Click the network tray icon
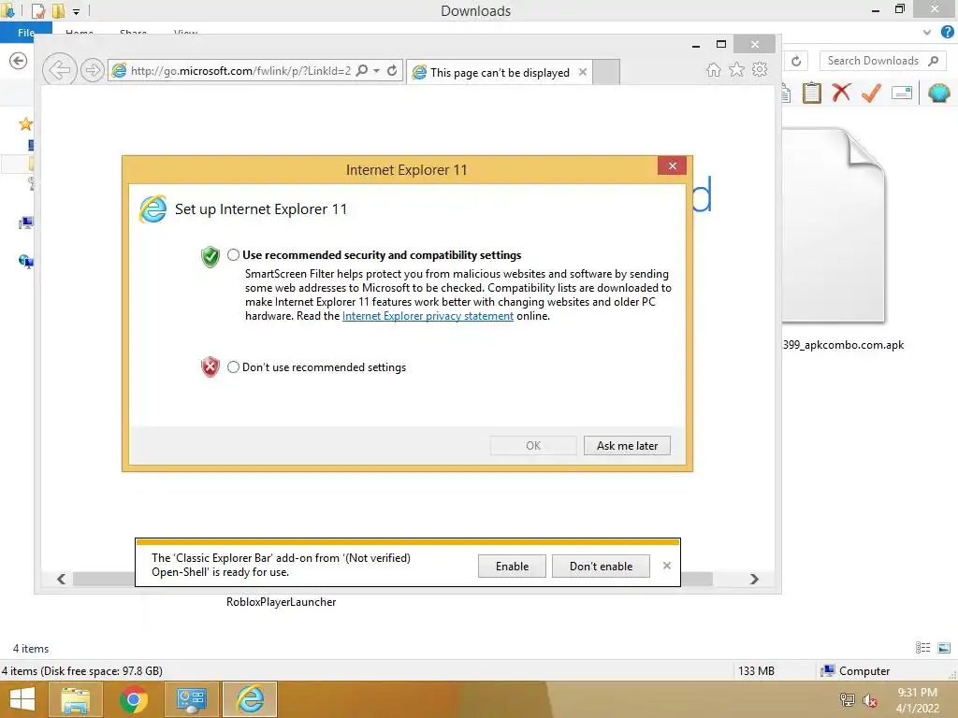Screen dimensions: 958x718 tap(847, 700)
